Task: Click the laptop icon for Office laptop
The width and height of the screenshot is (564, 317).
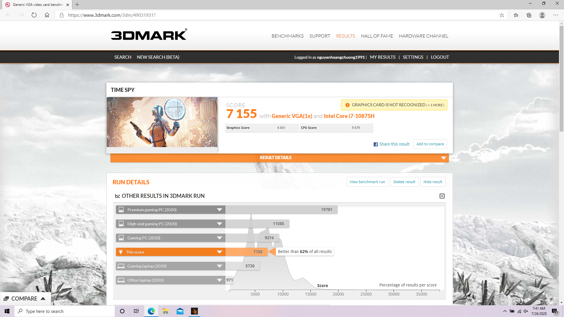Action: pos(121,280)
